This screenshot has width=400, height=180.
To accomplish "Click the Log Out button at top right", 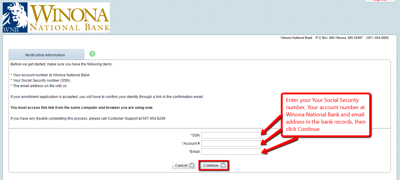I will 379,1.
